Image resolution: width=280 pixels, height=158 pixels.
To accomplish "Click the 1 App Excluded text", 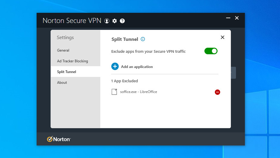I will point(124,81).
